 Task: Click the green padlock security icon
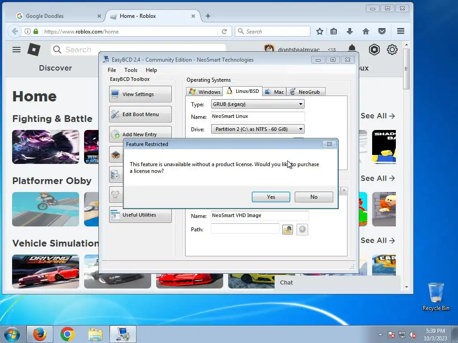click(36, 32)
